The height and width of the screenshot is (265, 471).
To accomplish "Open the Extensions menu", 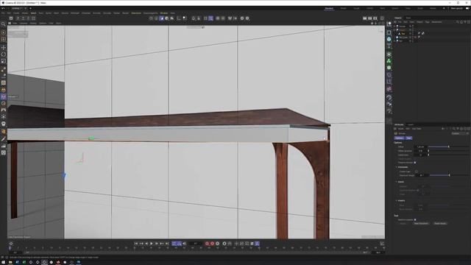I will pos(136,13).
